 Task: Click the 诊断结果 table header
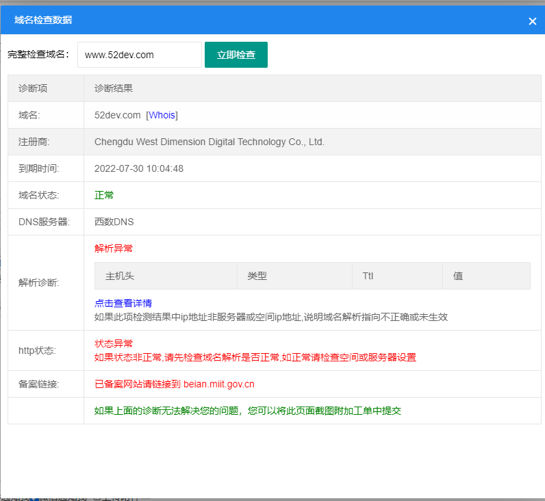pyautogui.click(x=114, y=88)
